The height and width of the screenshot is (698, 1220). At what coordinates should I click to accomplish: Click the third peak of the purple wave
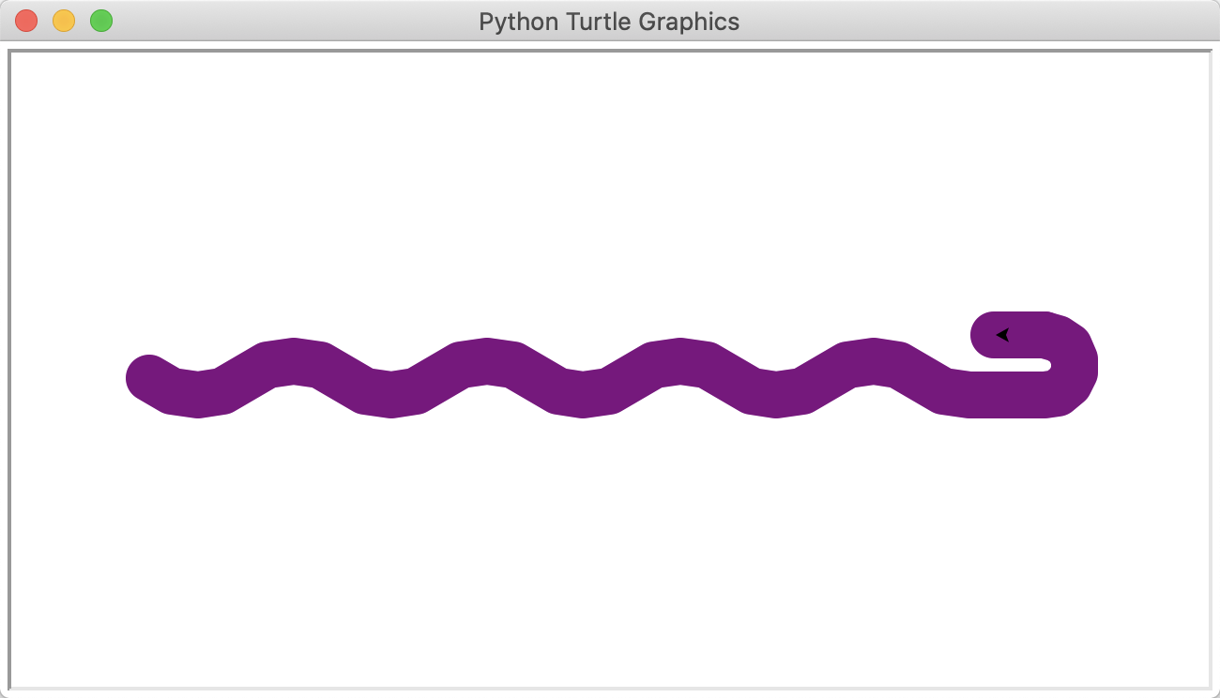coord(680,361)
